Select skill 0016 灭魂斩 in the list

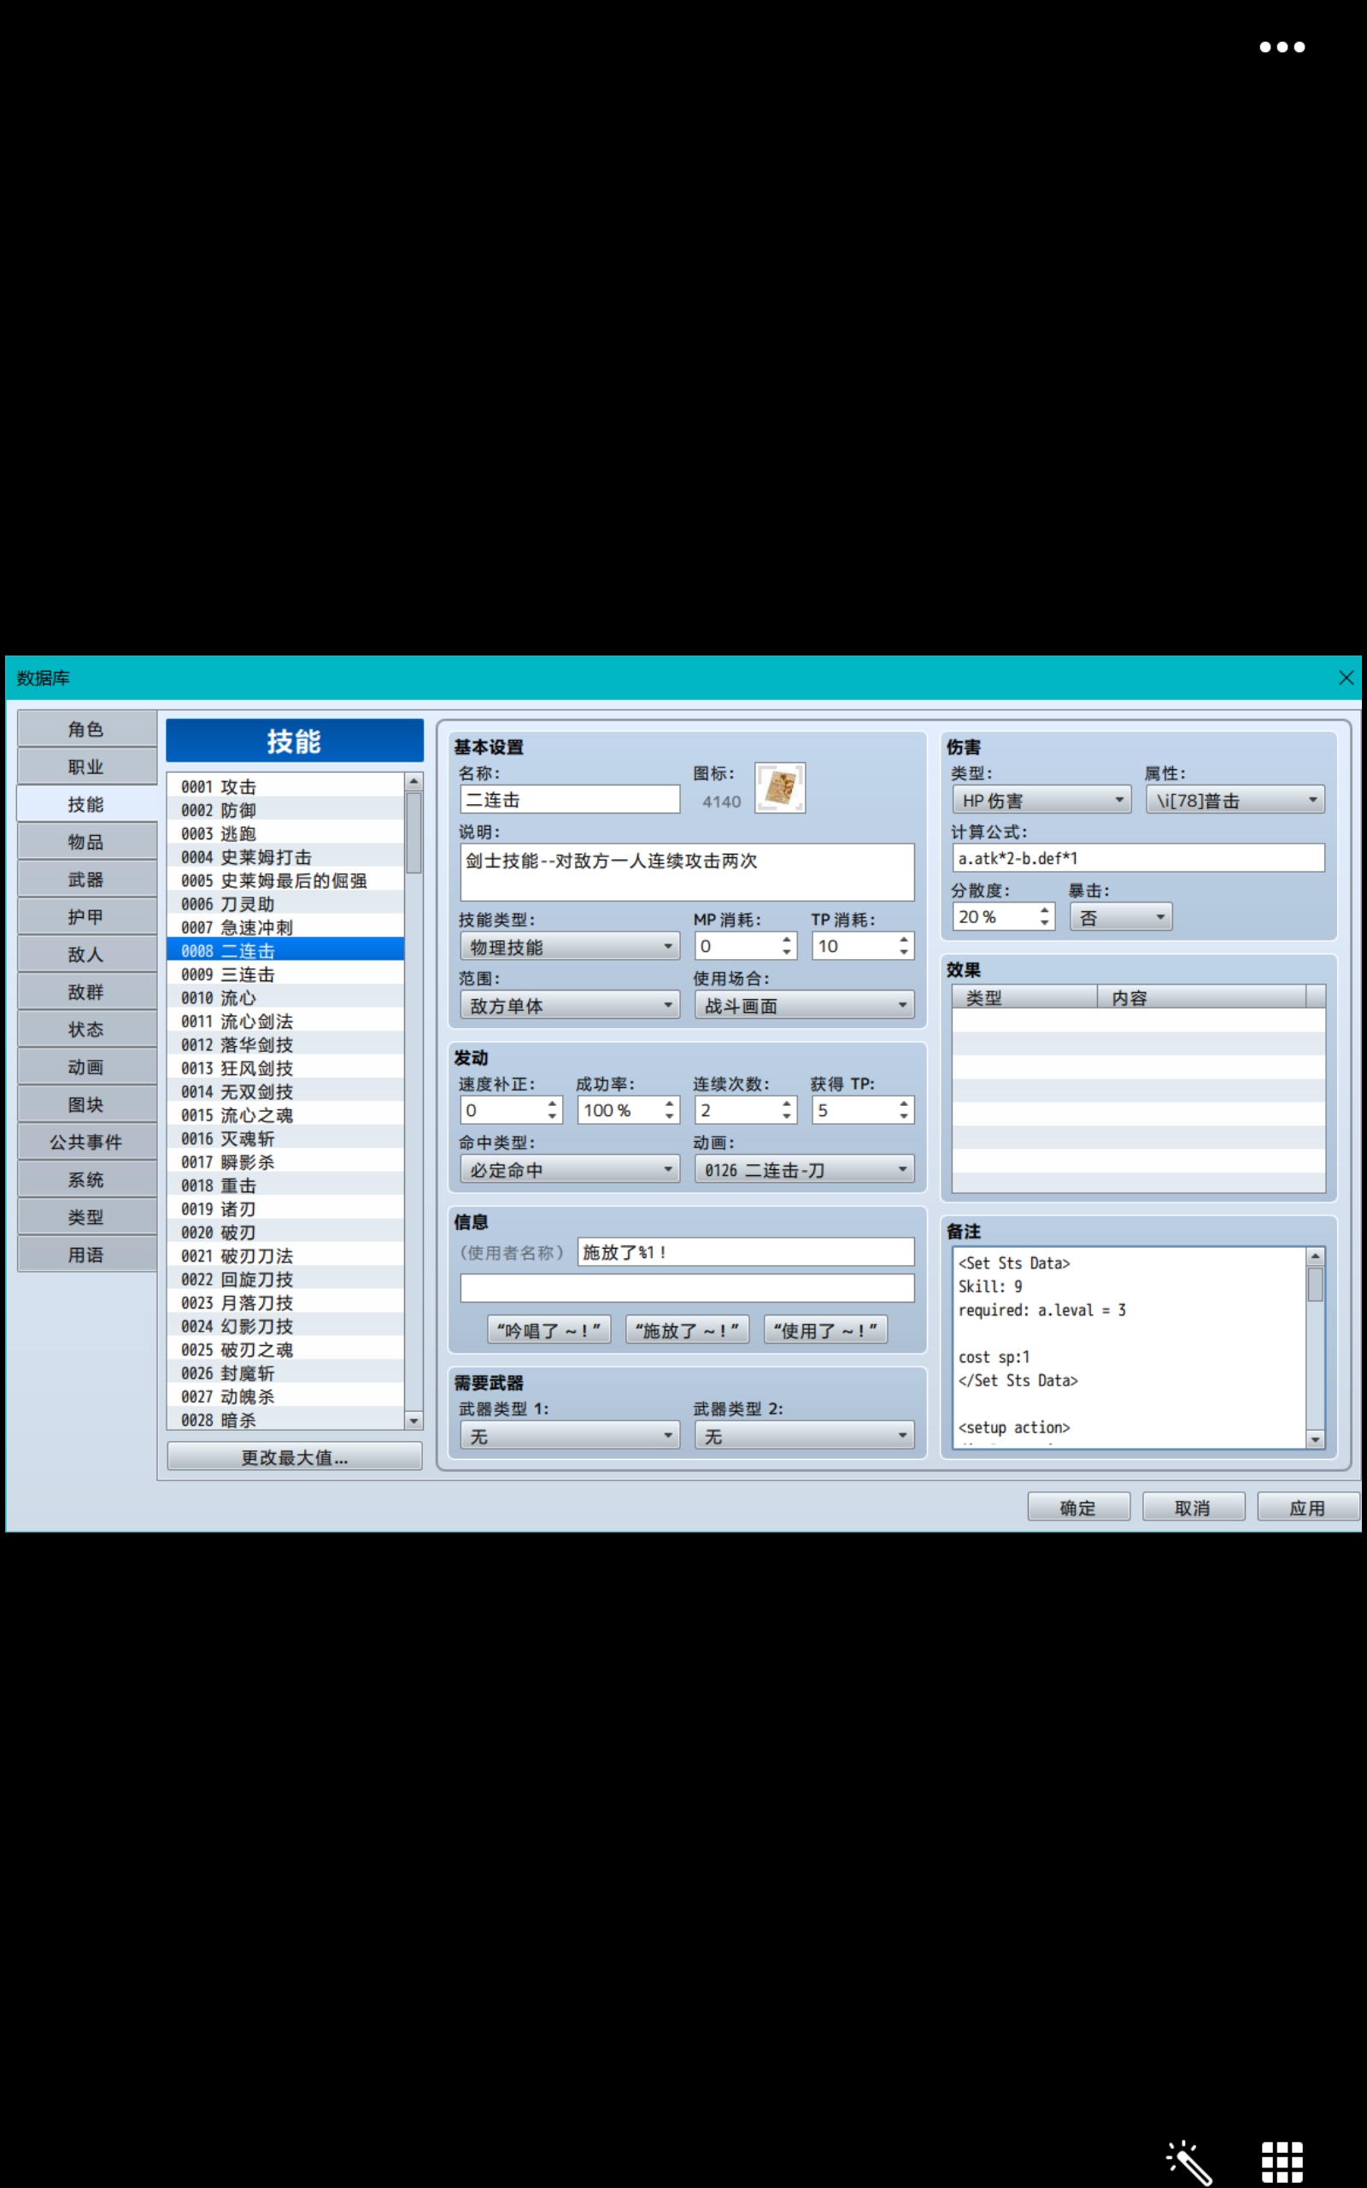[285, 1138]
